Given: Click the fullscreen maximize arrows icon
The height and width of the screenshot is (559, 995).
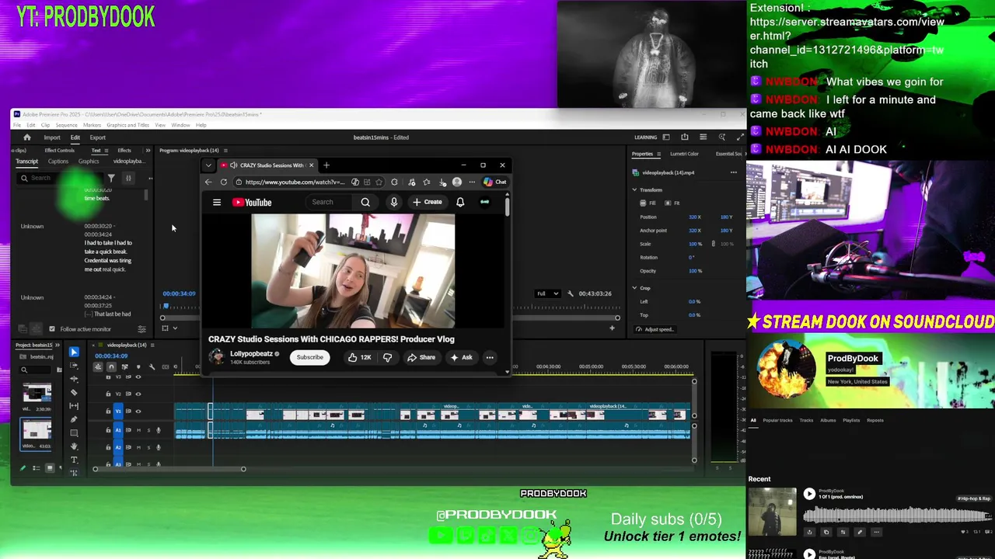Looking at the screenshot, I should coord(741,137).
